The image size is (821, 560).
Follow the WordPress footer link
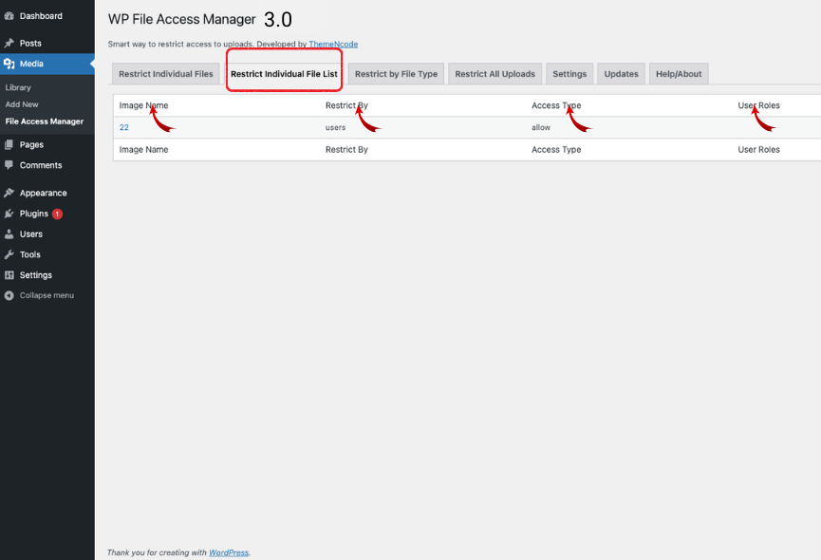229,552
